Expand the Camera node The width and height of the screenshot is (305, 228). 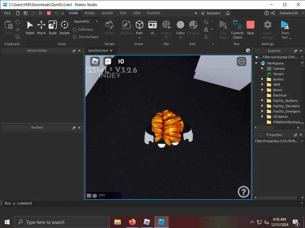pos(262,69)
